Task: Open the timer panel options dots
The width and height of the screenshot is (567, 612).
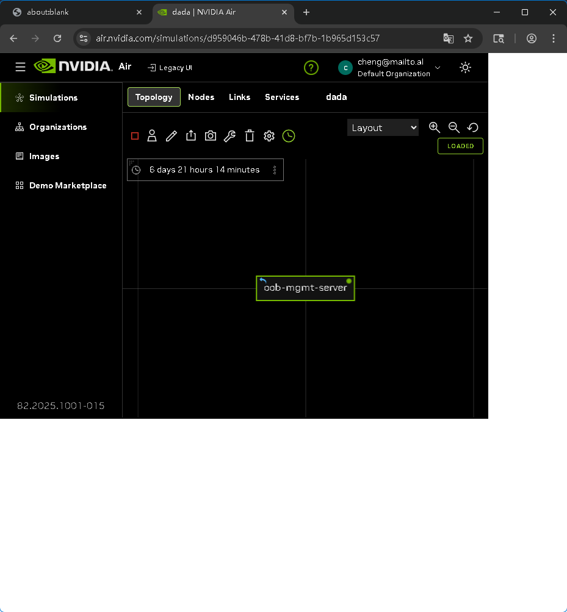Action: pyautogui.click(x=275, y=170)
